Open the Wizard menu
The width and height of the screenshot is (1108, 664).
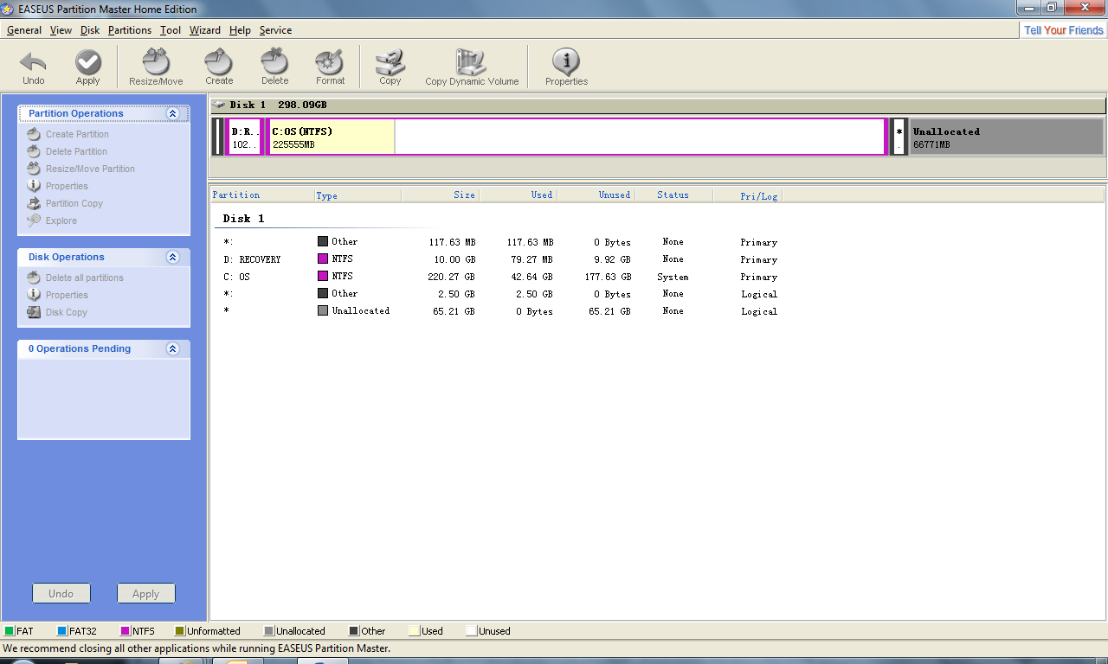tap(205, 30)
